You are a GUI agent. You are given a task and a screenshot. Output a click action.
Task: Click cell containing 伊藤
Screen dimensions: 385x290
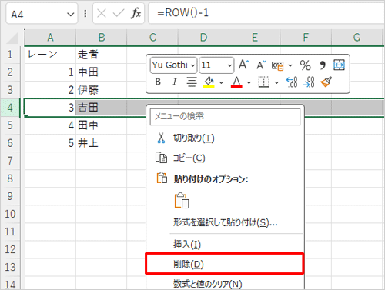point(102,90)
